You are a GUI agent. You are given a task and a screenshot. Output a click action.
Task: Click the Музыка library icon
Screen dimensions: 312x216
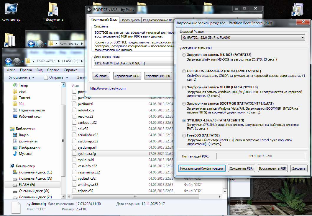point(15,154)
